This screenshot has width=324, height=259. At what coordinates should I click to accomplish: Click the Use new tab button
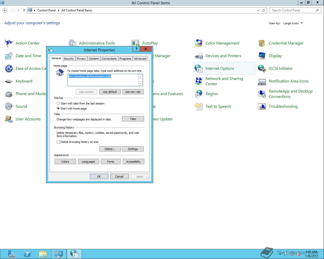click(133, 92)
